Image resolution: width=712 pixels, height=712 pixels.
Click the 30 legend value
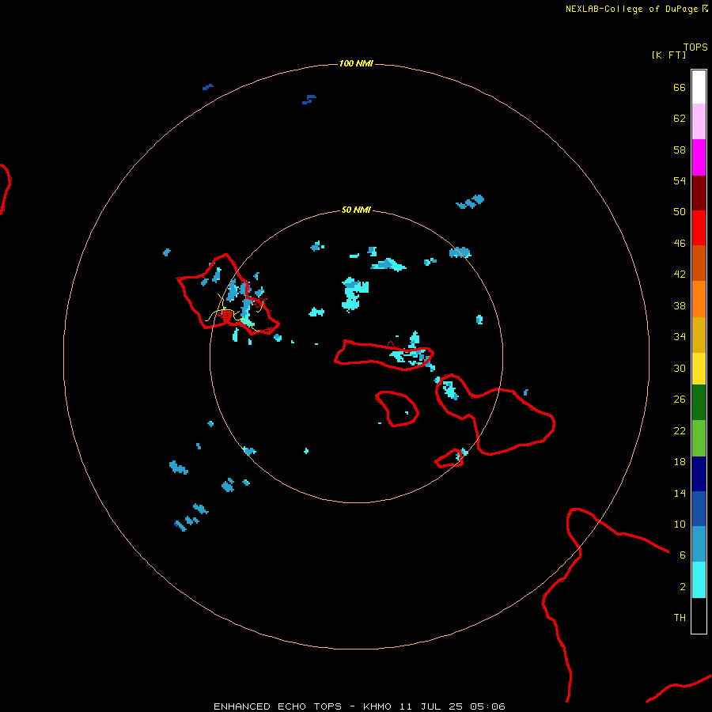(x=680, y=368)
